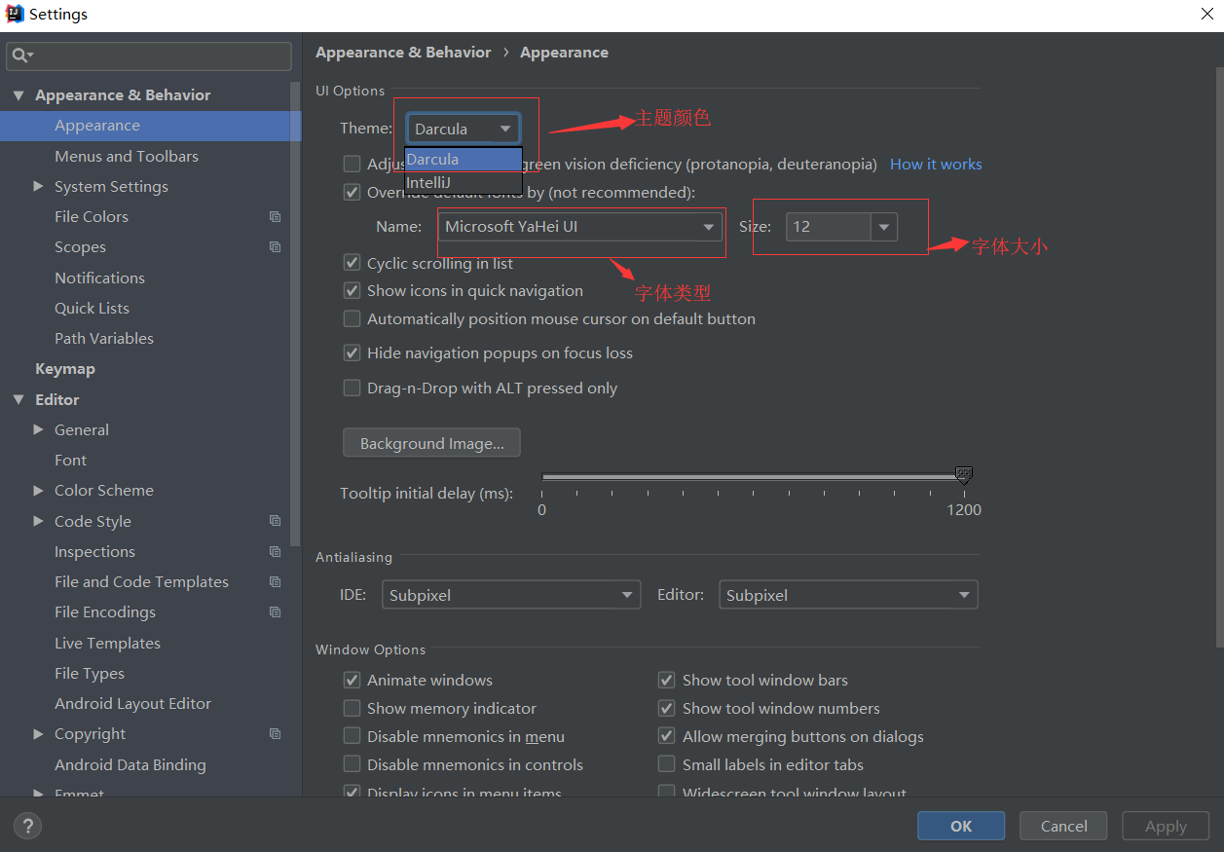Click the Background Image... button
The height and width of the screenshot is (852, 1224).
point(431,443)
